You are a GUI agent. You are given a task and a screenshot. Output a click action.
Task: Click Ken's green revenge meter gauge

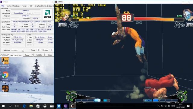click(72, 96)
